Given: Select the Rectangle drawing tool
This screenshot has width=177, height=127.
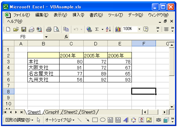Looking at the screenshot, I should point(95,120).
